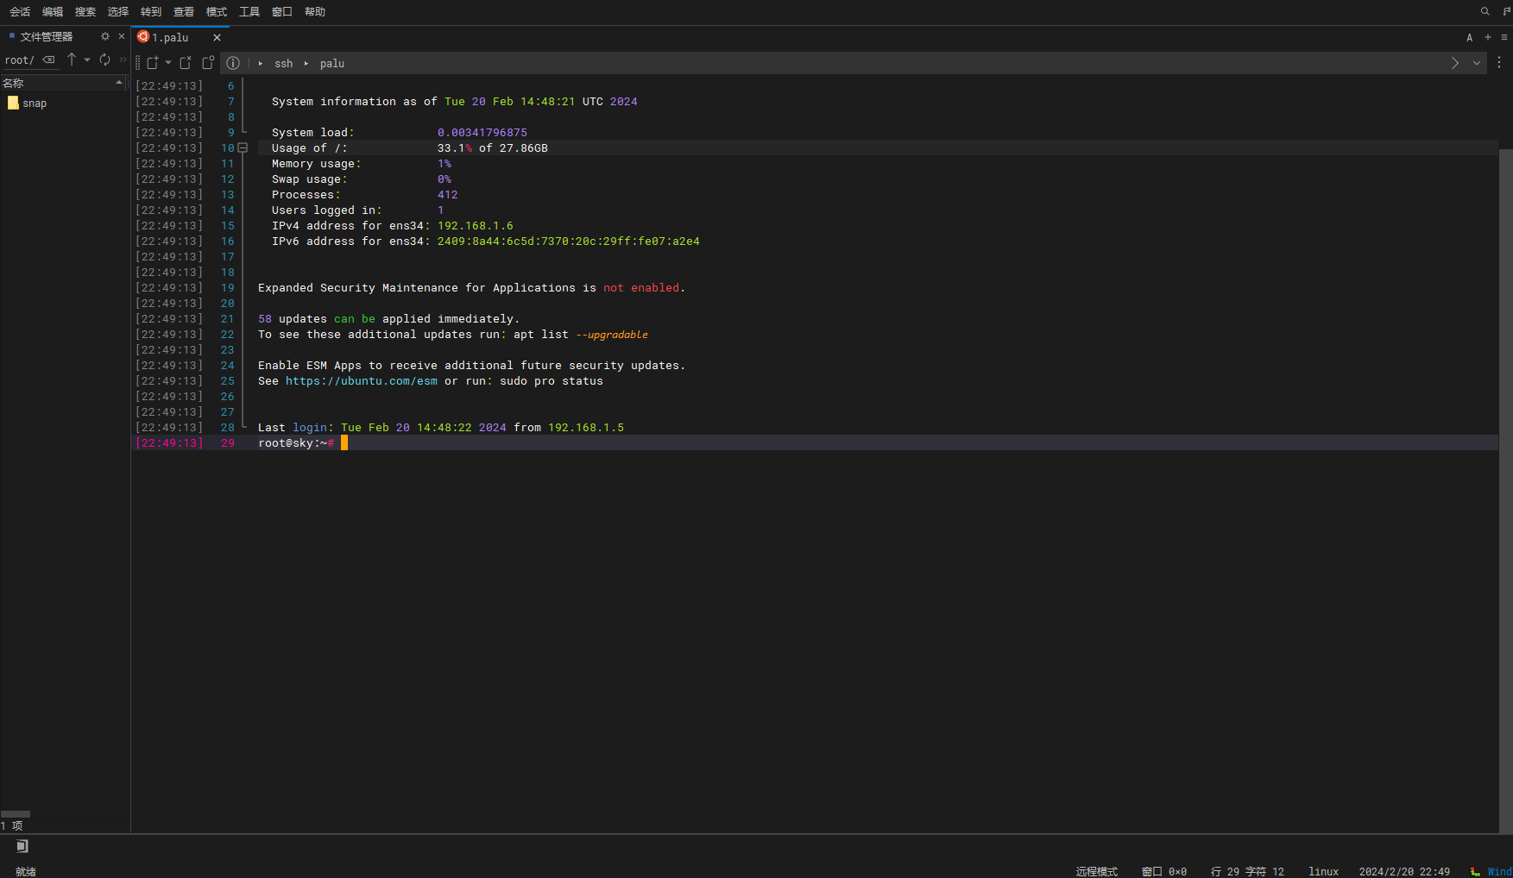Switch to the 1.palu tab
The height and width of the screenshot is (878, 1513).
(x=170, y=37)
